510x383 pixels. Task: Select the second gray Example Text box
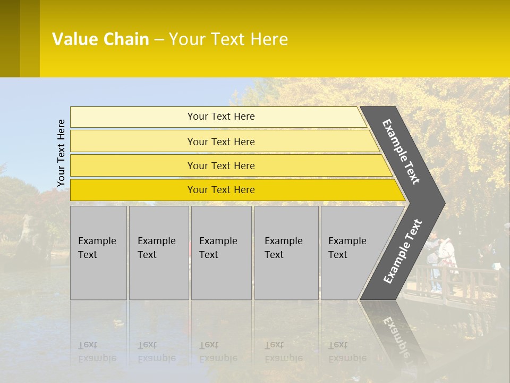(x=159, y=253)
